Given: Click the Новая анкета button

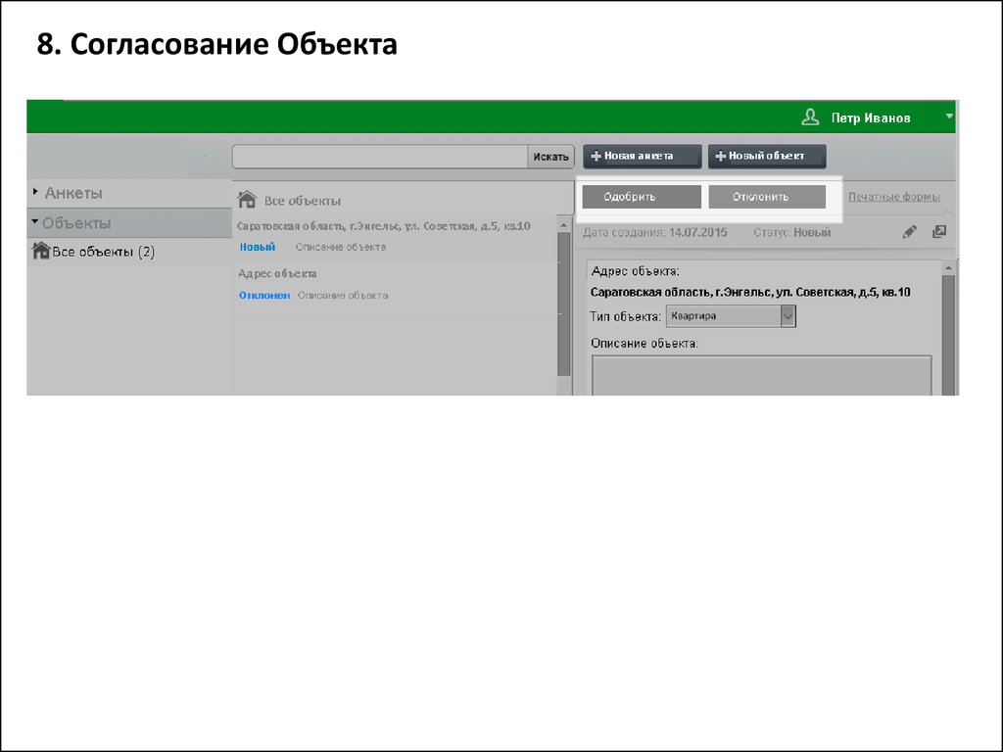Looking at the screenshot, I should [643, 156].
